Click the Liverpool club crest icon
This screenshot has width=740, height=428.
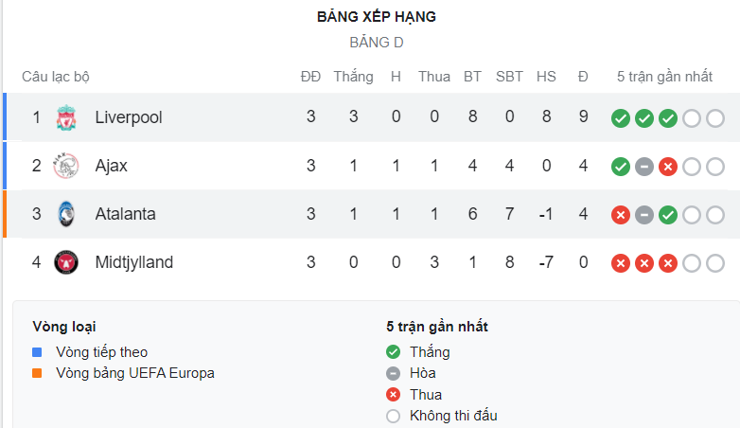coord(66,117)
